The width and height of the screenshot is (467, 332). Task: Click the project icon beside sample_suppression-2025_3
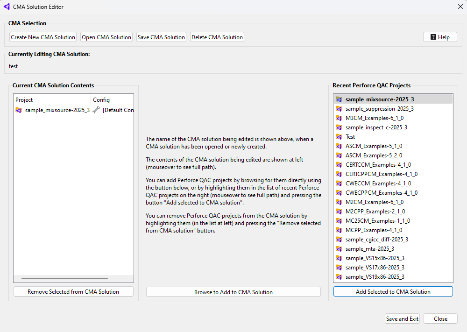tap(339, 109)
